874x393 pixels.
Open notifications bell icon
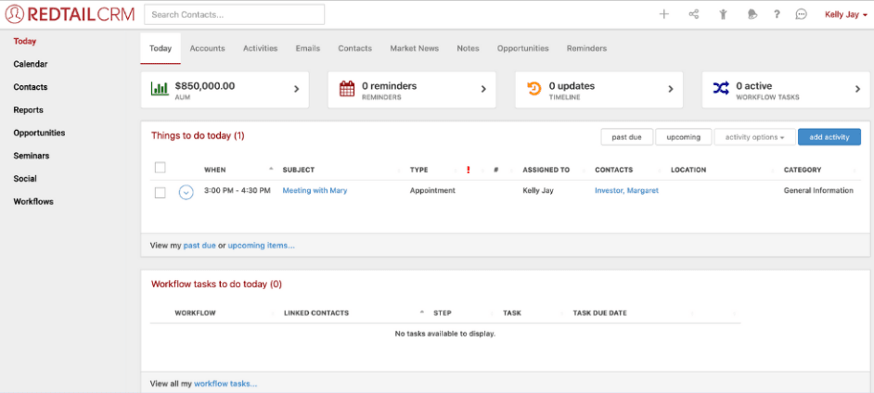point(752,15)
